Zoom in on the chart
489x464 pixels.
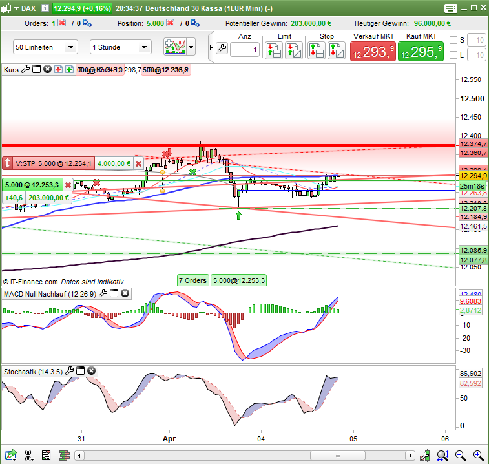tap(479, 456)
